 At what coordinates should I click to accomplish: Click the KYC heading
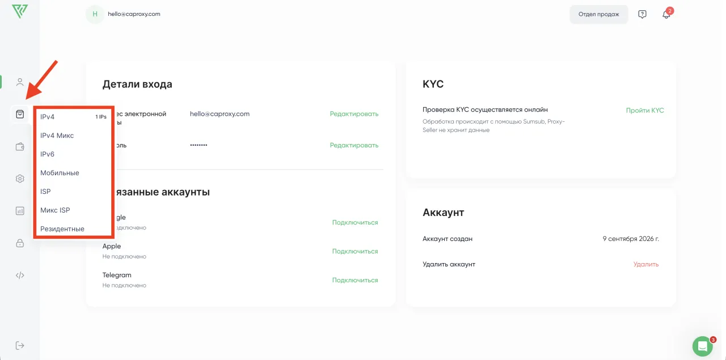coord(433,84)
